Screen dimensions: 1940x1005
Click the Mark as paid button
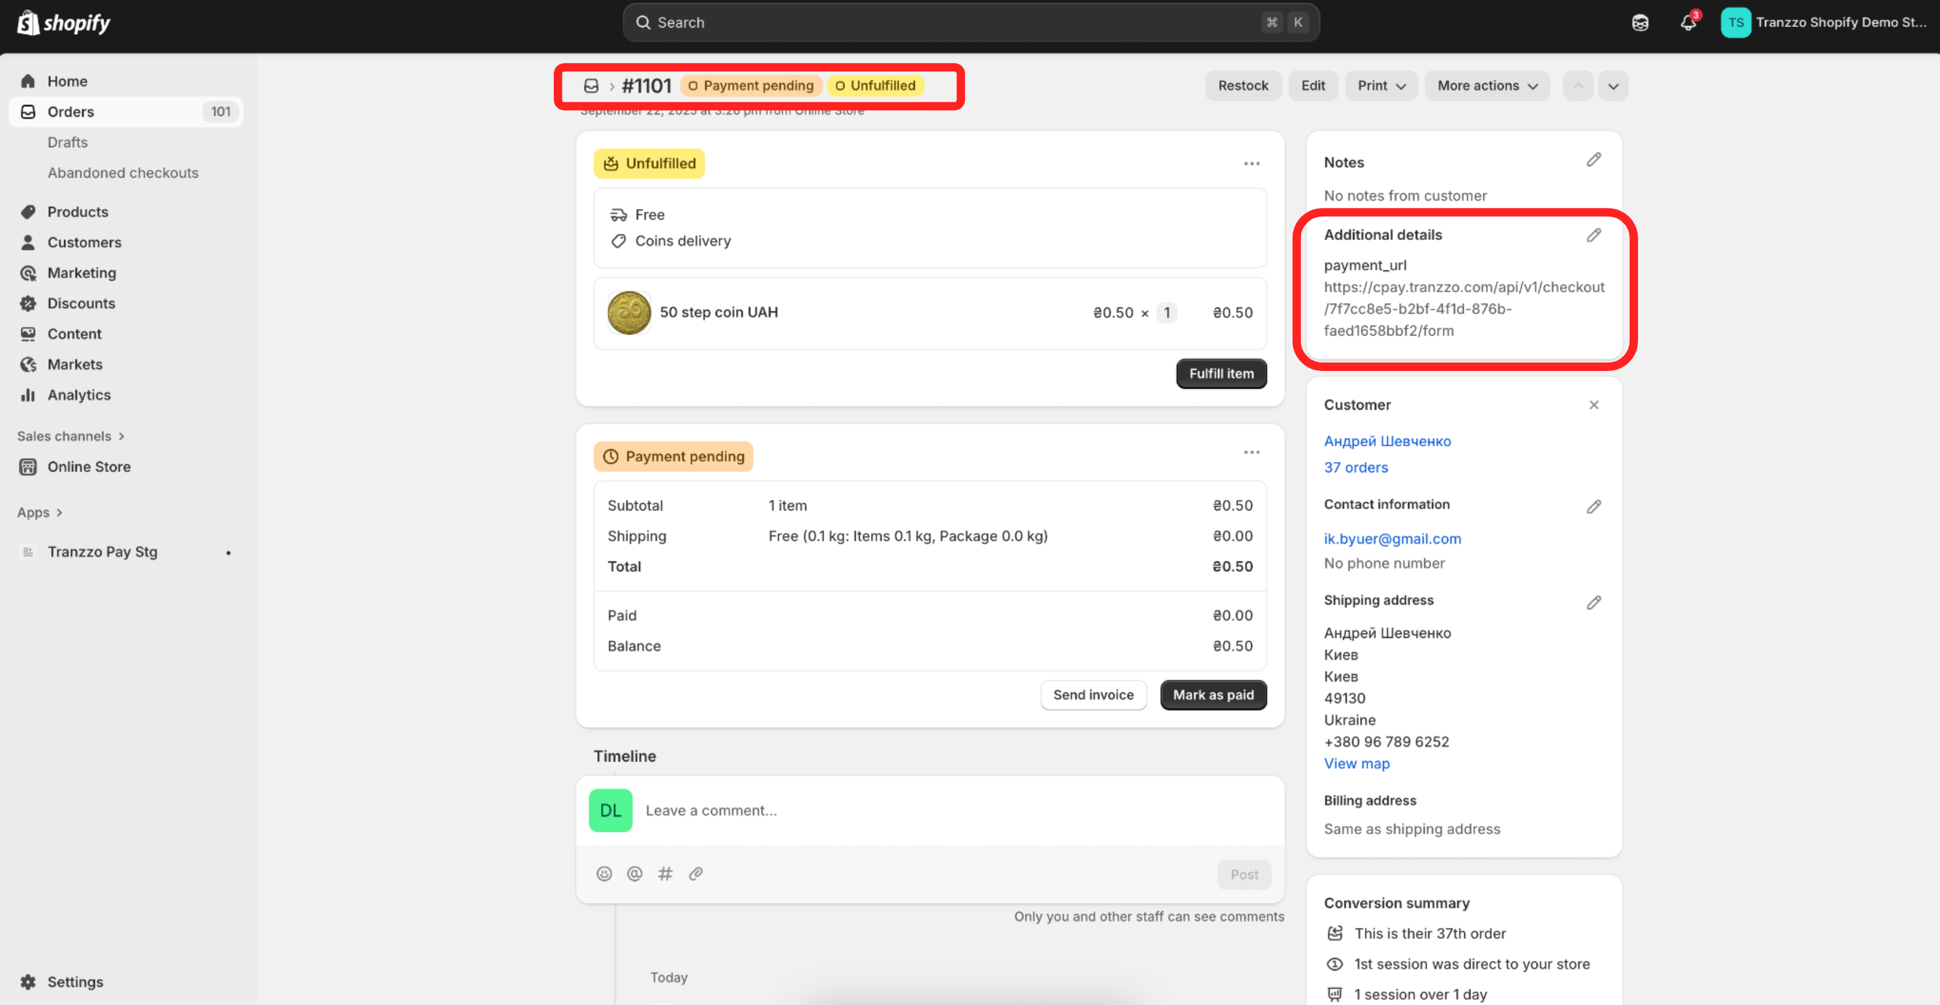coord(1213,695)
